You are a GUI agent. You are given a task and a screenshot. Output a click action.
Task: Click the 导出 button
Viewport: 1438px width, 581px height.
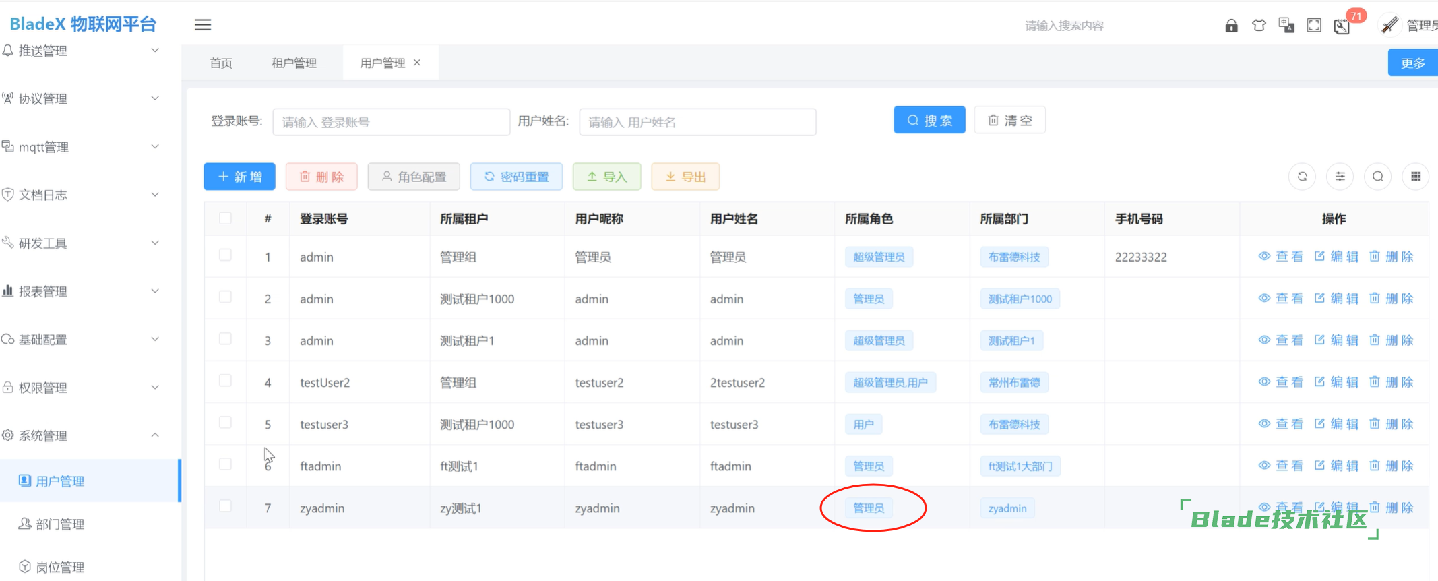pyautogui.click(x=685, y=177)
